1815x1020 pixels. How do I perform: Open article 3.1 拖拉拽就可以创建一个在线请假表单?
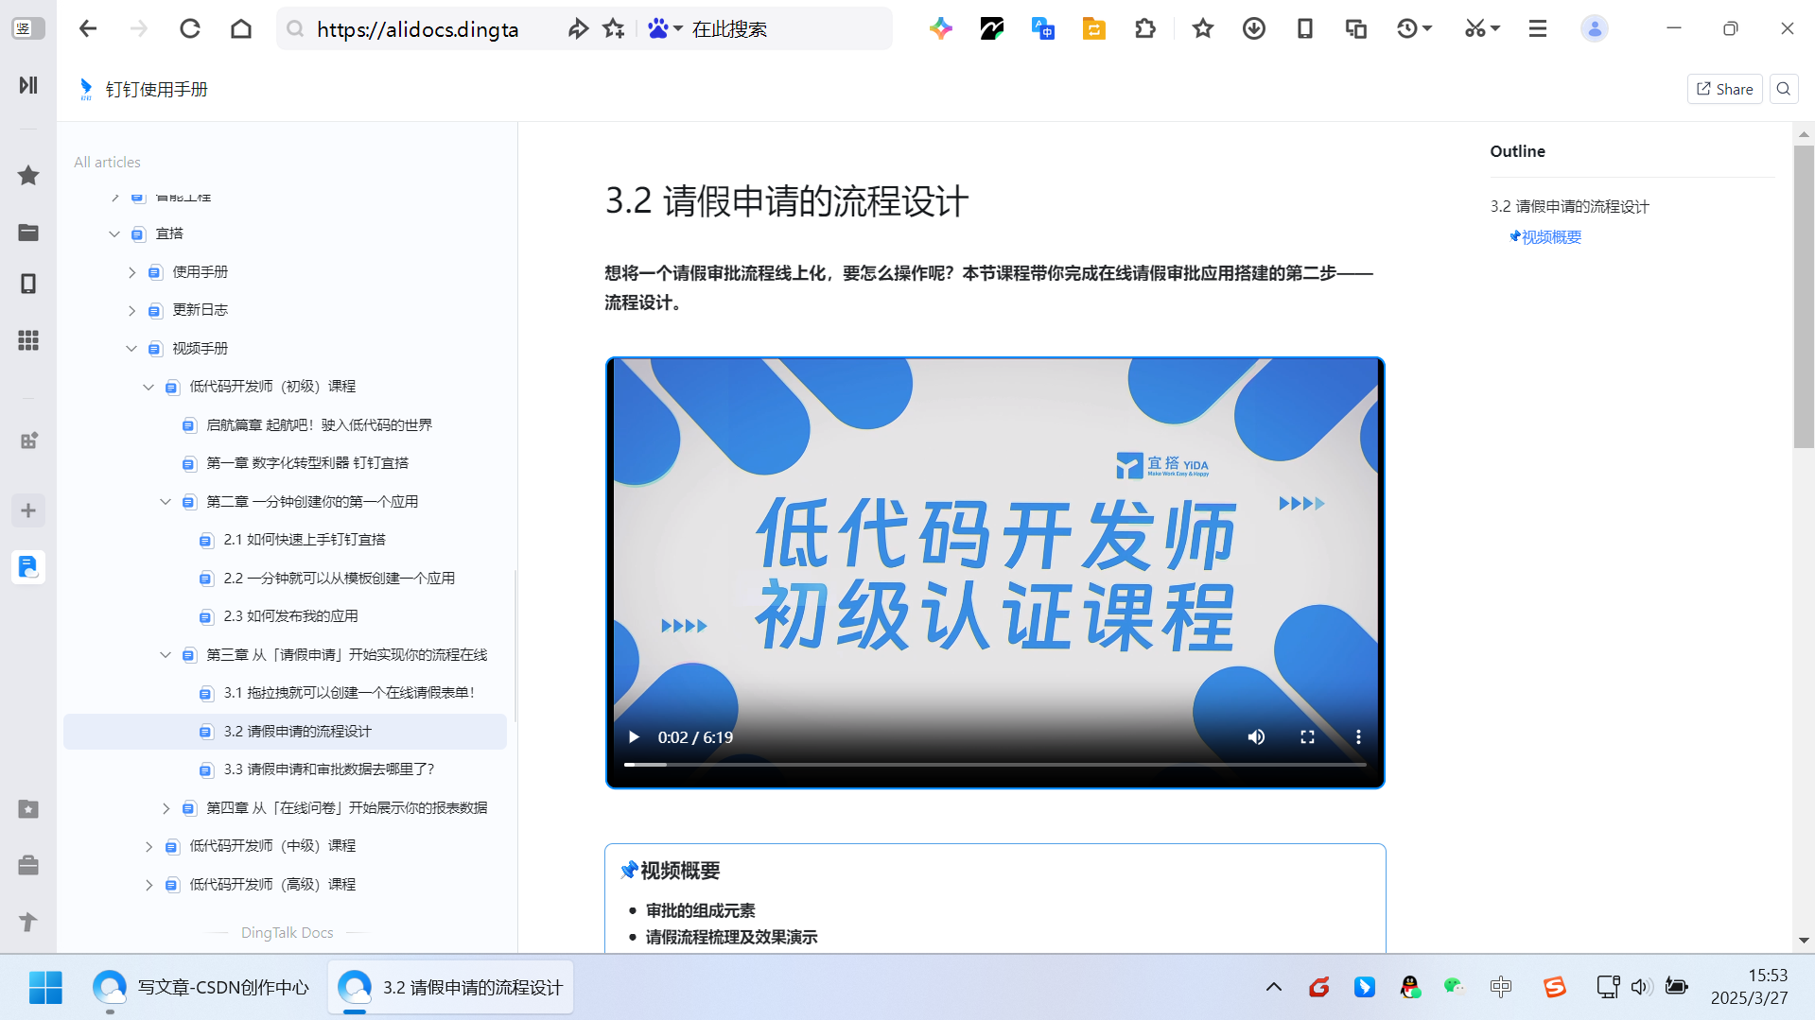click(349, 693)
